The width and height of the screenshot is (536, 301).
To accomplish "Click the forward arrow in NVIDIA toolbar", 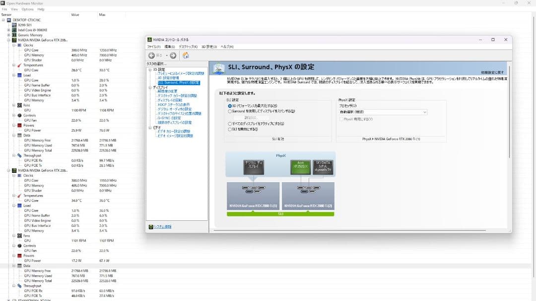I will coord(173,55).
